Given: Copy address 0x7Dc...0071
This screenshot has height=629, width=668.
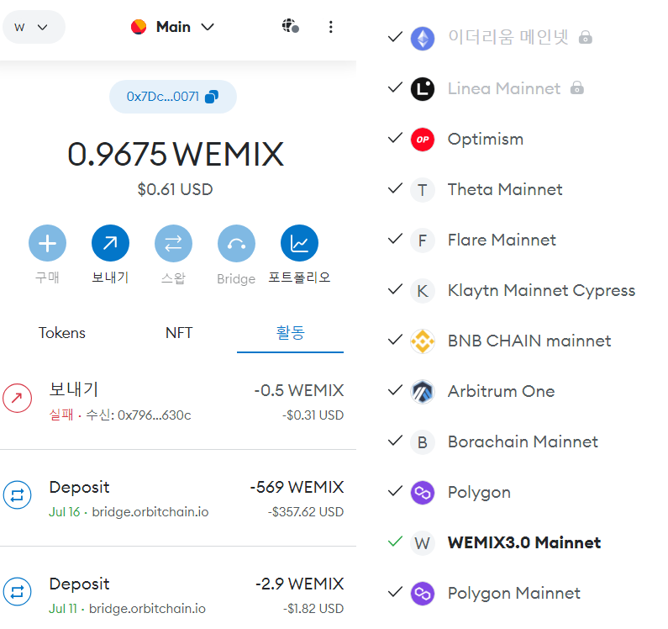Looking at the screenshot, I should pos(173,97).
